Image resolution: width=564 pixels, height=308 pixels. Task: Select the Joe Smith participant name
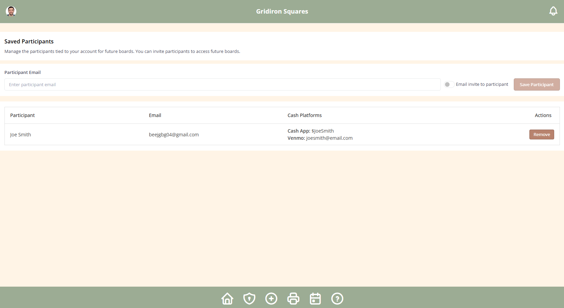click(20, 135)
